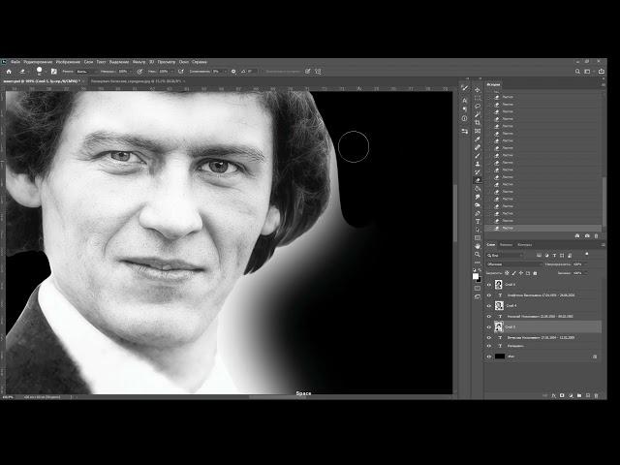Click the foreground white color swatch
Screen dimensions: 620x465
[476, 276]
